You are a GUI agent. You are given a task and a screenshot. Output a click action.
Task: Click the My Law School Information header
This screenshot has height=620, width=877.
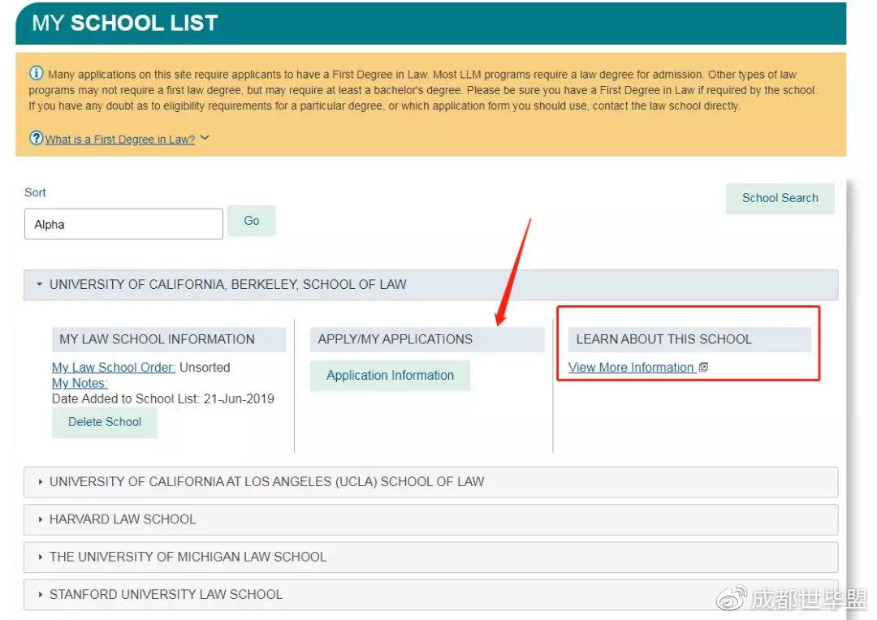tap(169, 339)
